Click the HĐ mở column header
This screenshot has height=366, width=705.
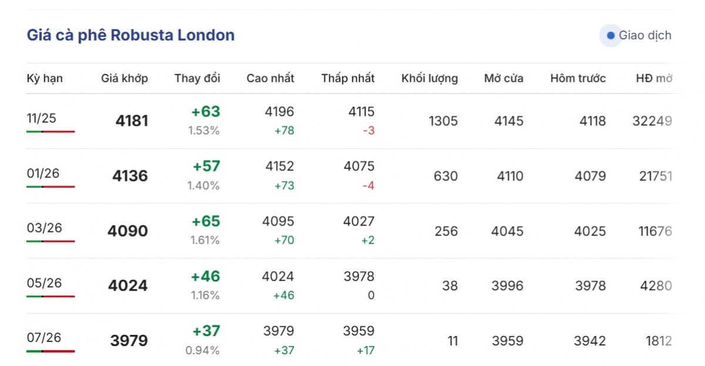pyautogui.click(x=654, y=78)
